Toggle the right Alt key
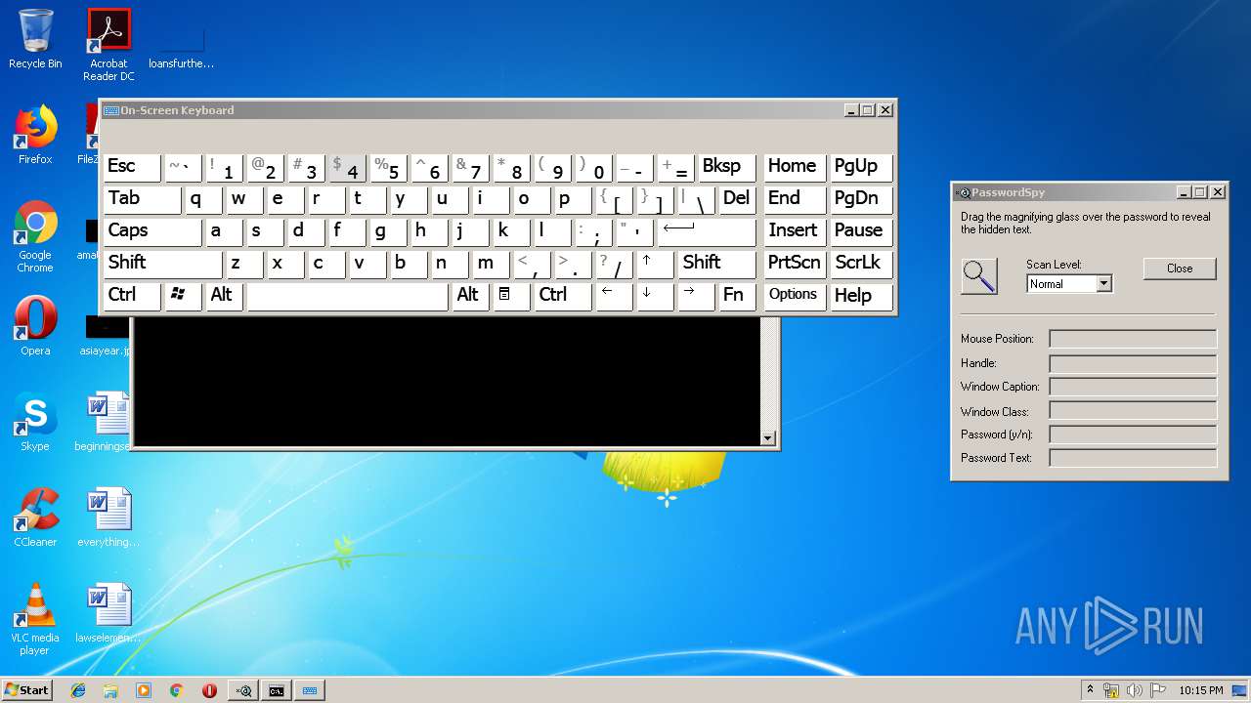 coord(470,296)
